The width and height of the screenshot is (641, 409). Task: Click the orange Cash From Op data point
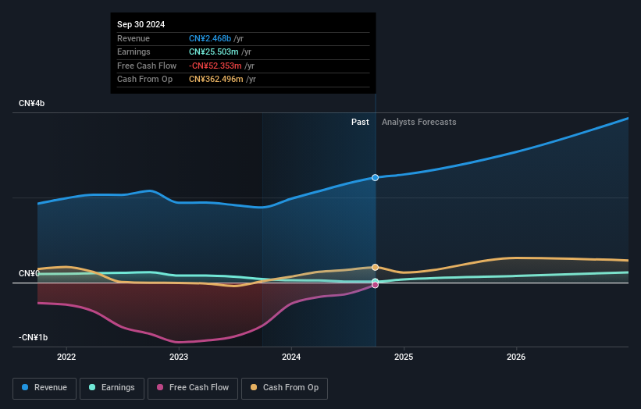(375, 267)
